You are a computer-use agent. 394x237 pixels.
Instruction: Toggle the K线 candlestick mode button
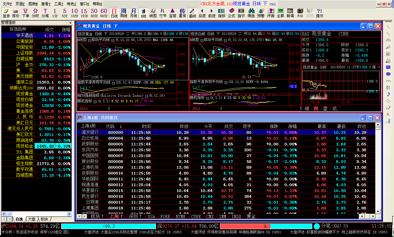(x=143, y=13)
